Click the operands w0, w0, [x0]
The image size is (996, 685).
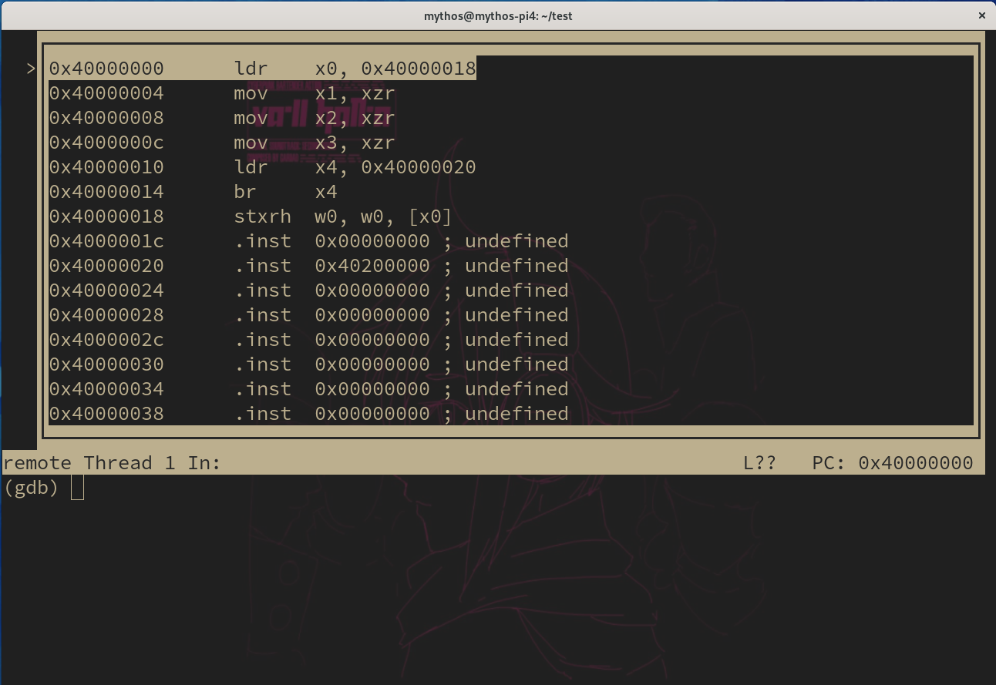384,217
